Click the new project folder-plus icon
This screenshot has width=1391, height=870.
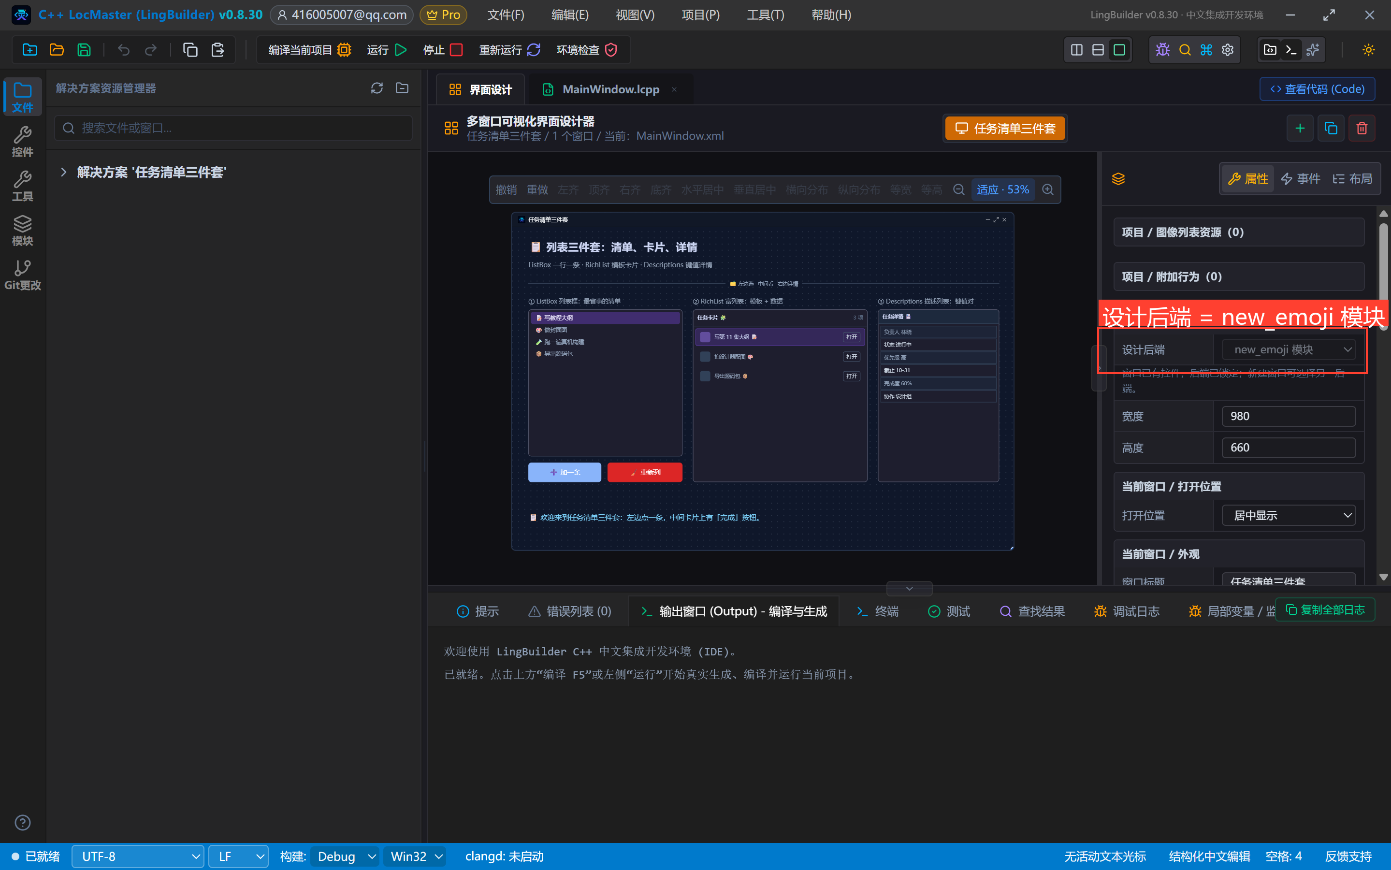pos(30,50)
